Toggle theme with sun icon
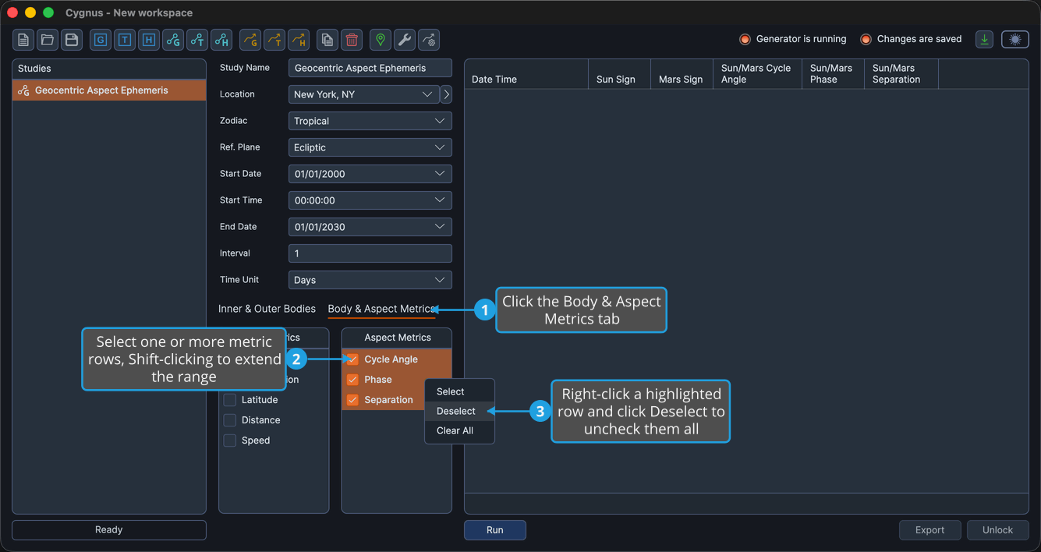 [1015, 40]
